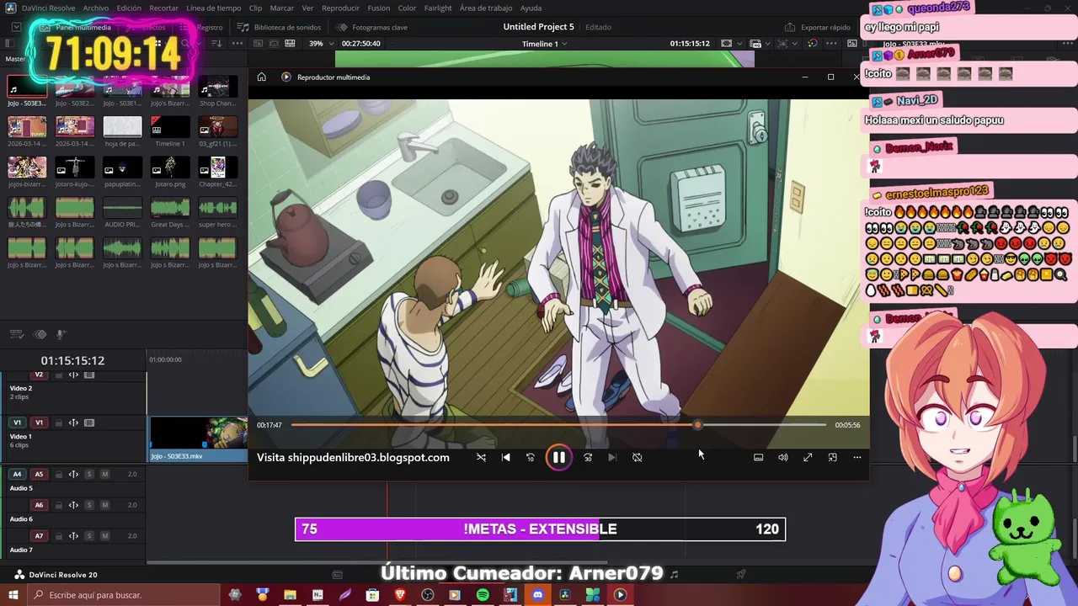This screenshot has width=1078, height=606.
Task: Select the V1 source patch button
Action: point(17,423)
